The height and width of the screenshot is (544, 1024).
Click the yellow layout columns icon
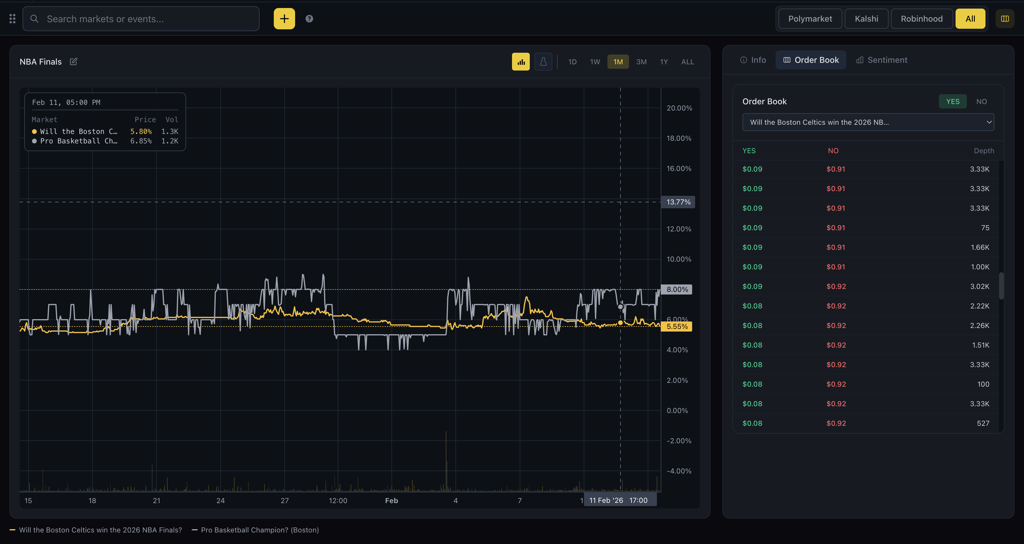(x=1004, y=19)
